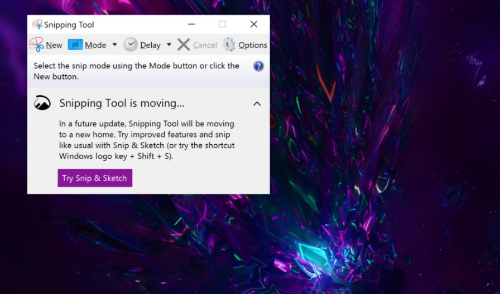Collapse the Snipping Tool is moving notice
The image size is (500, 294).
[257, 104]
